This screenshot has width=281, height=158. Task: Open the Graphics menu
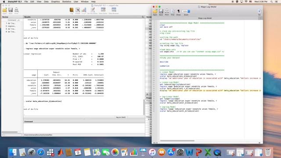(55, 1)
